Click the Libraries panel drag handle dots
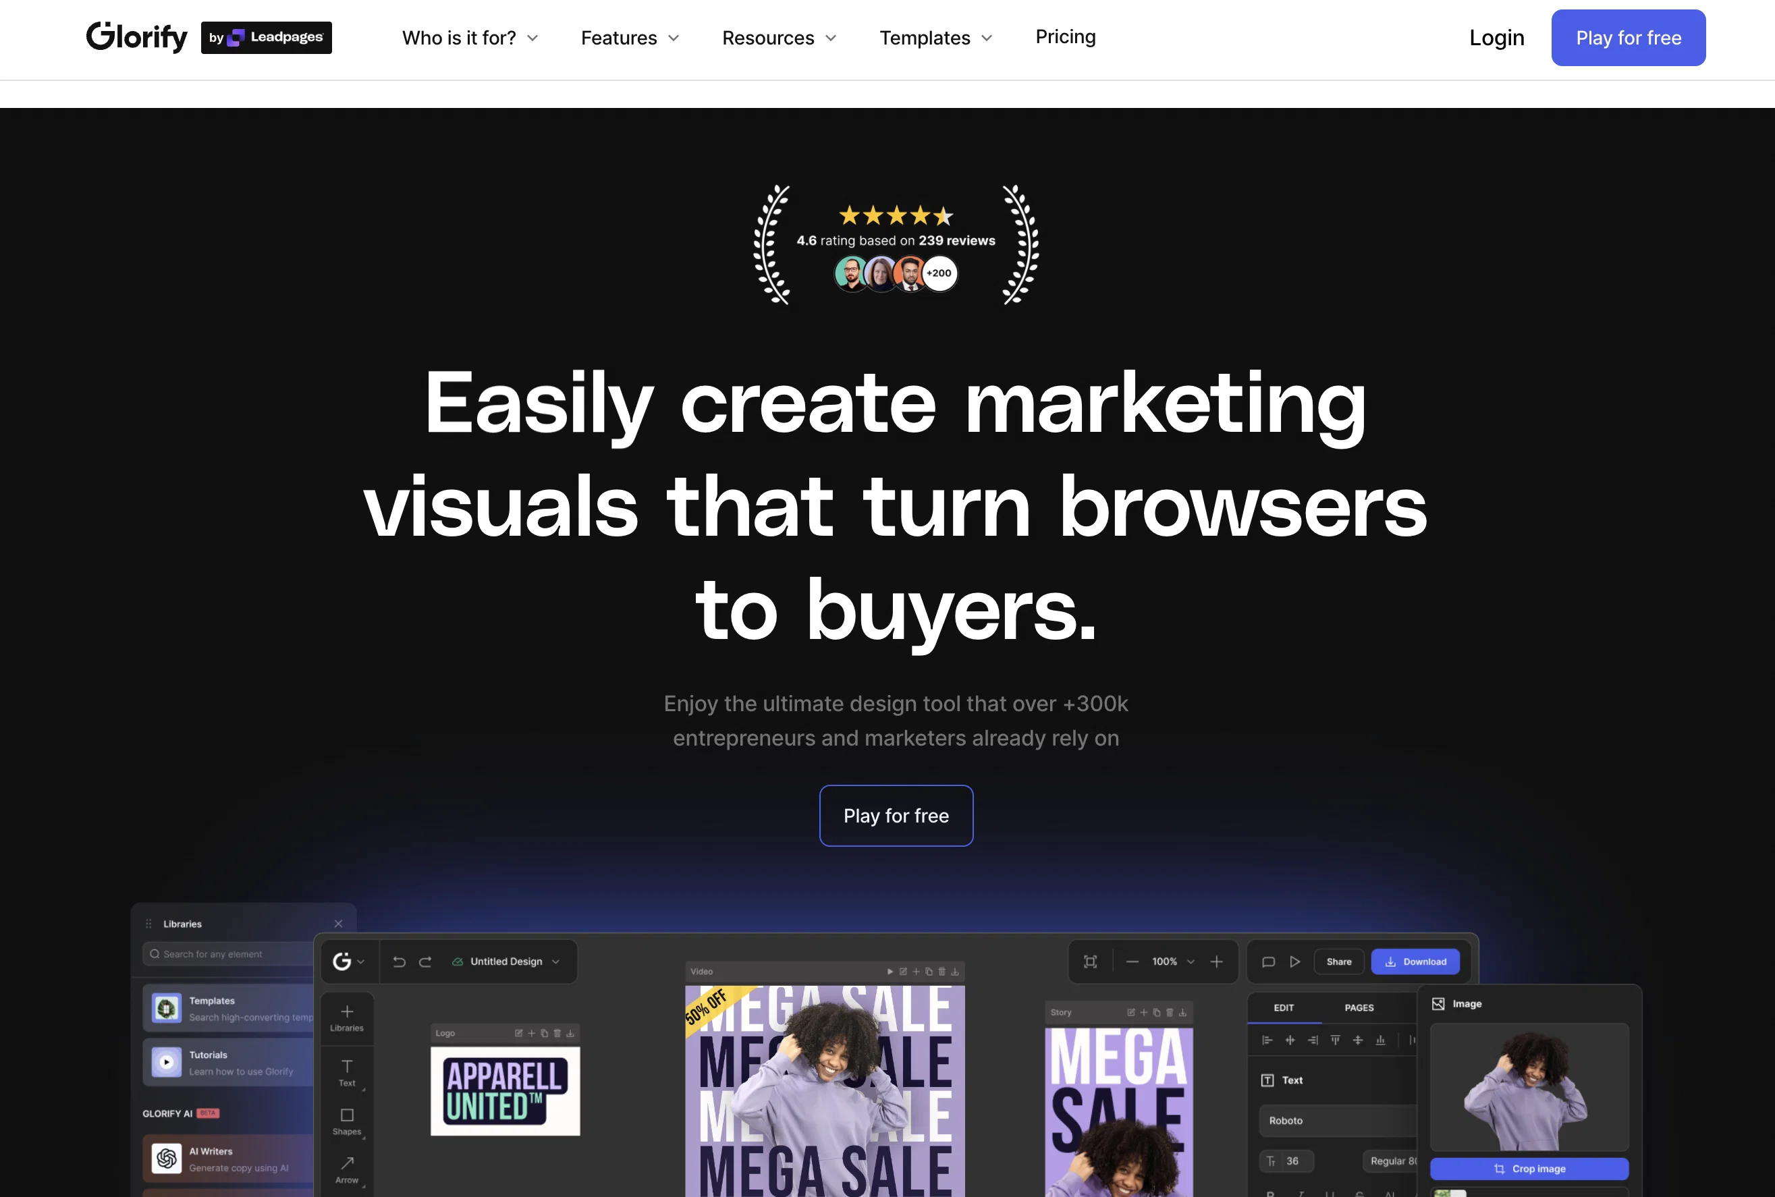The image size is (1775, 1197). click(149, 924)
